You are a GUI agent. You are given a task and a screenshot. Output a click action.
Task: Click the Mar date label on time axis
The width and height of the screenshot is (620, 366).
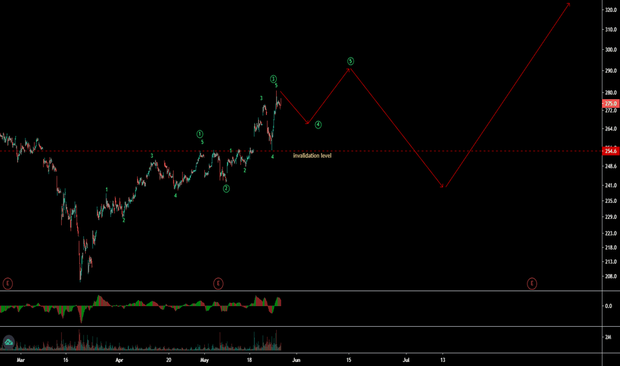pos(21,360)
